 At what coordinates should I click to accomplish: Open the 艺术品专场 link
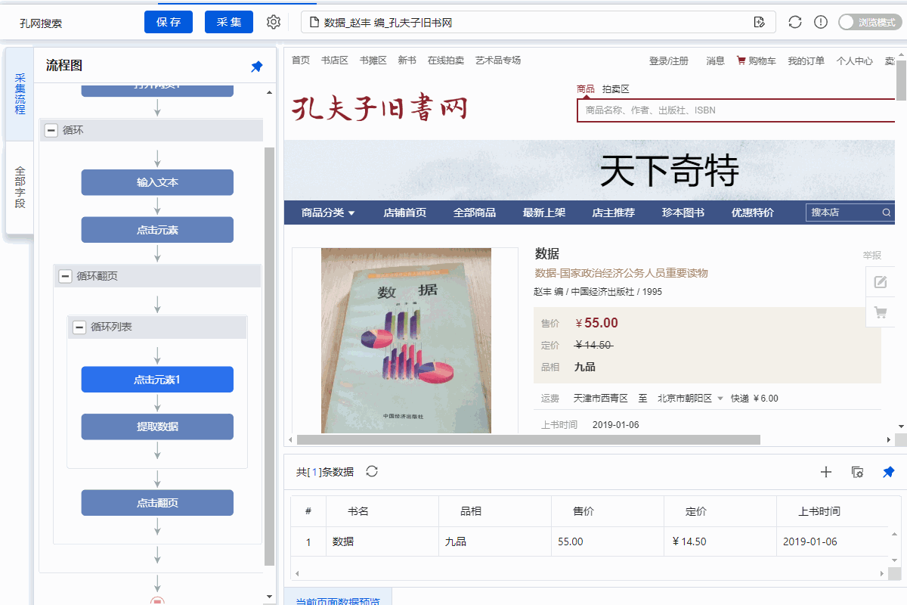click(498, 60)
